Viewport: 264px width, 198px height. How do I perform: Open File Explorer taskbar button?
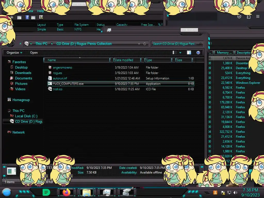pos(87,192)
